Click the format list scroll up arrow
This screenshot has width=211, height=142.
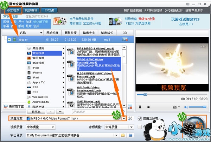[124, 48]
